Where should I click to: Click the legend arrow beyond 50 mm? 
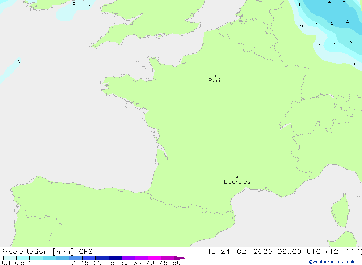pyautogui.click(x=181, y=258)
